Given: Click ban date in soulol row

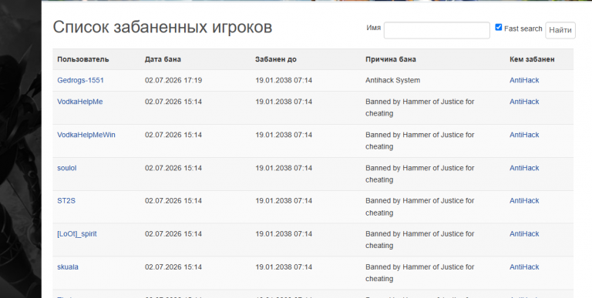Looking at the screenshot, I should pyautogui.click(x=173, y=168).
